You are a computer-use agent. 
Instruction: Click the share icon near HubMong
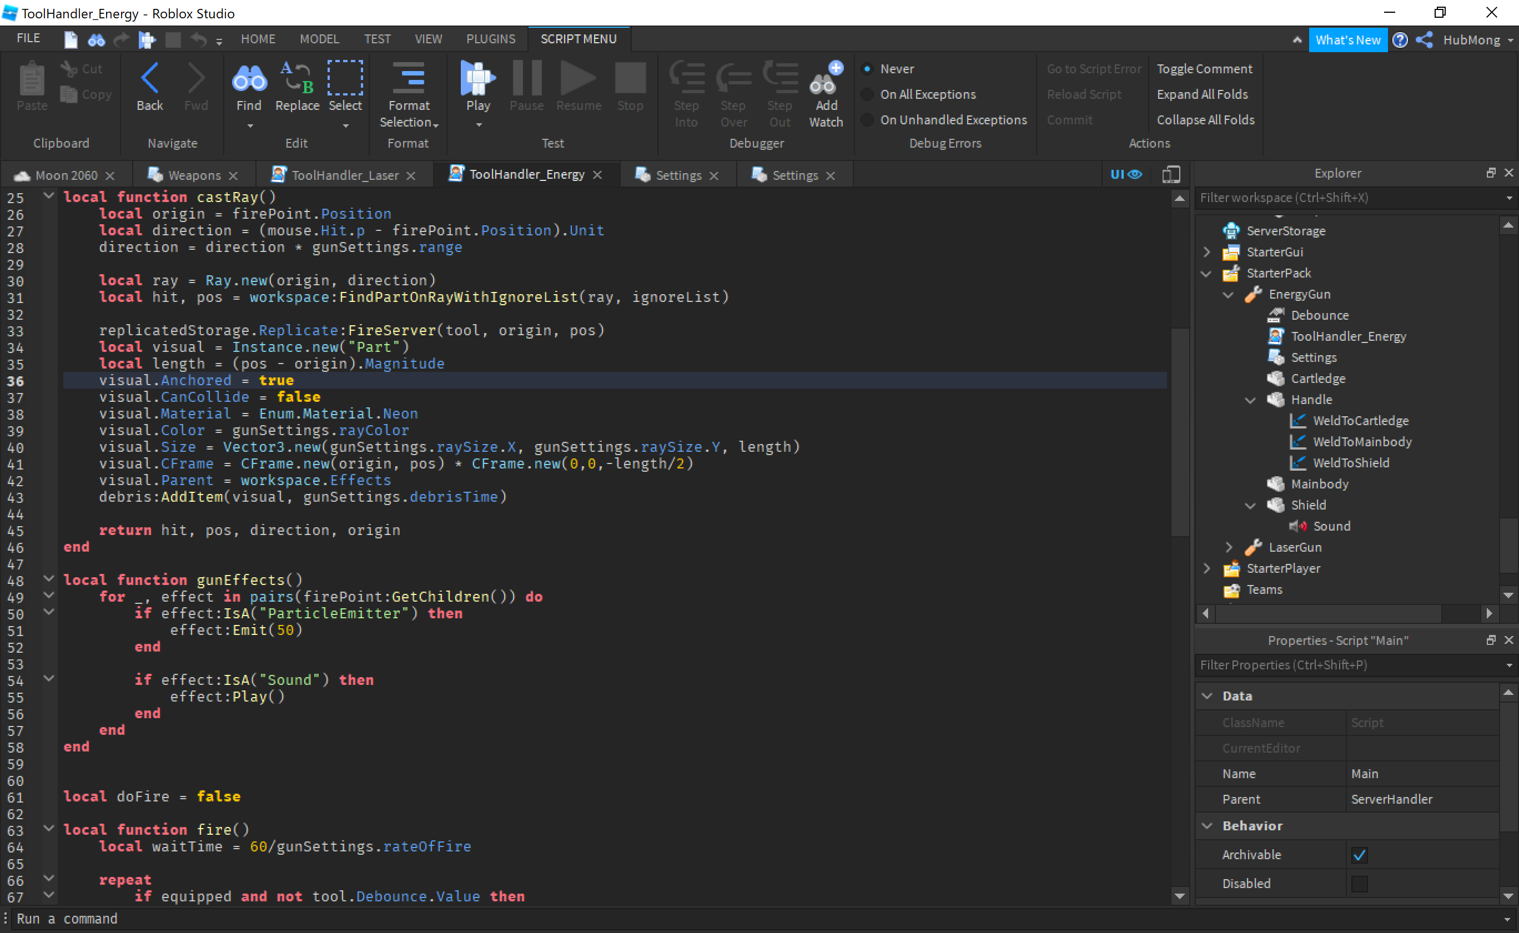tap(1425, 40)
